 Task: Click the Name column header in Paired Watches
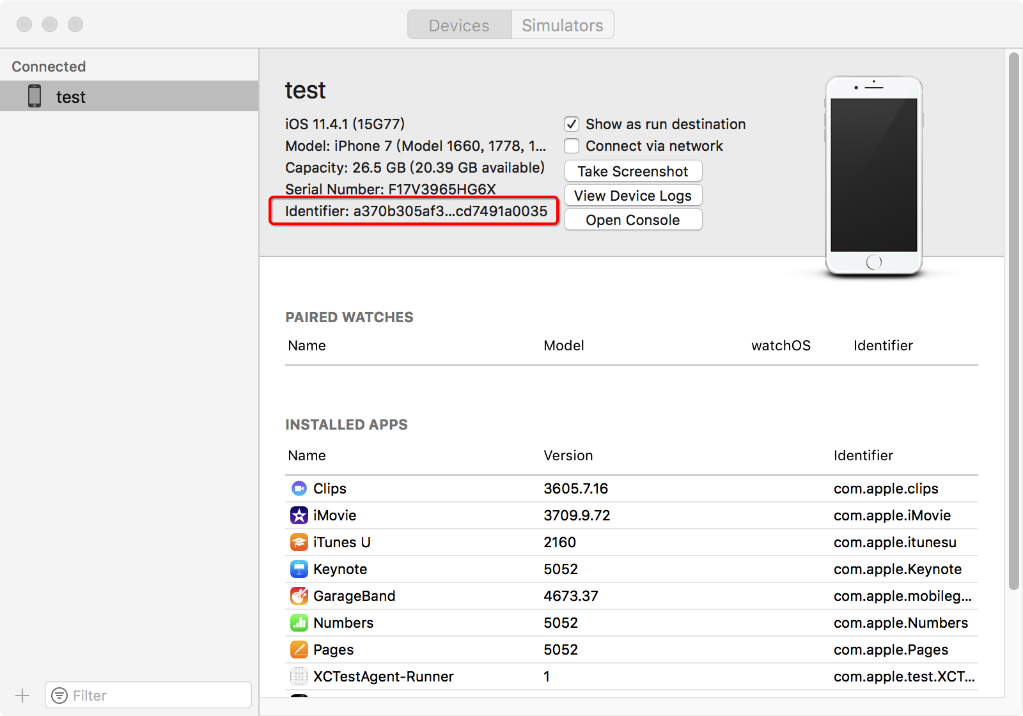[x=307, y=346]
